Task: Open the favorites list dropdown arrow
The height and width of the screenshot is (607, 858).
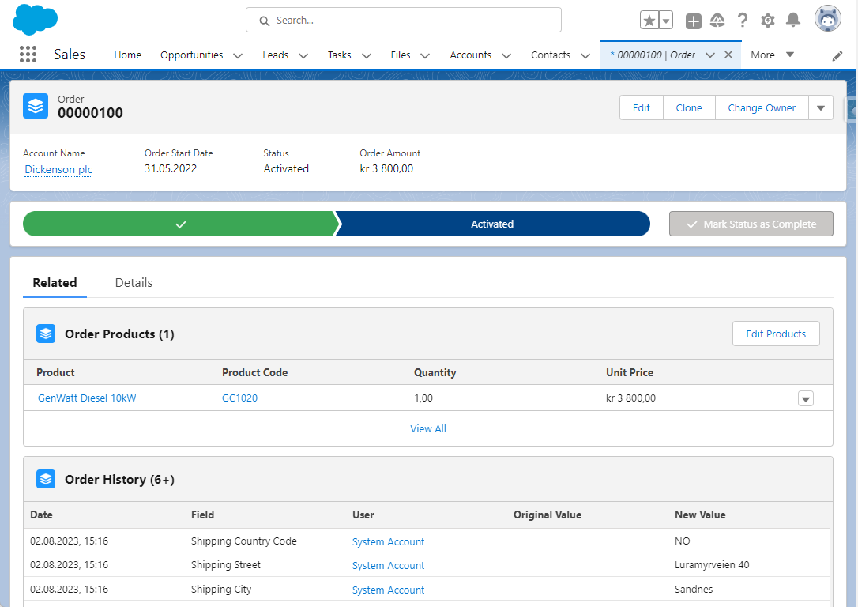Action: click(666, 21)
